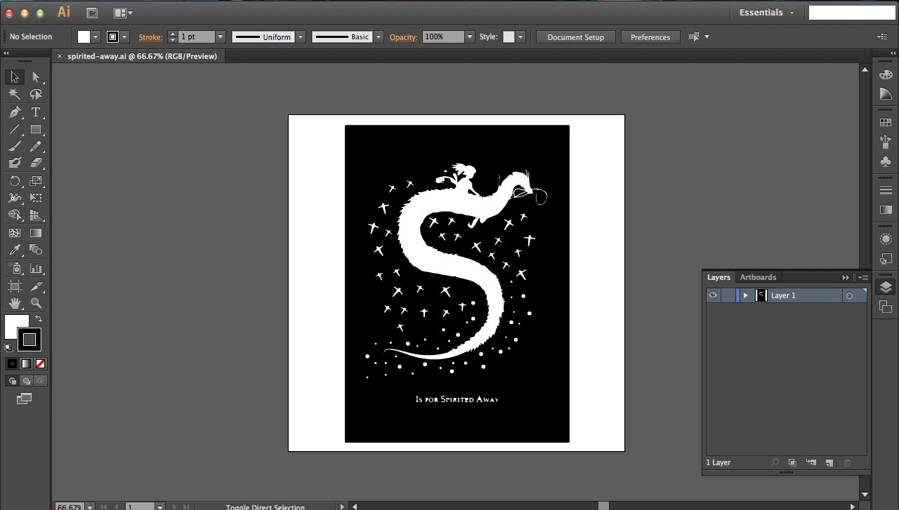Image resolution: width=899 pixels, height=510 pixels.
Task: Open the Basic brush definition dropdown
Action: pos(379,37)
